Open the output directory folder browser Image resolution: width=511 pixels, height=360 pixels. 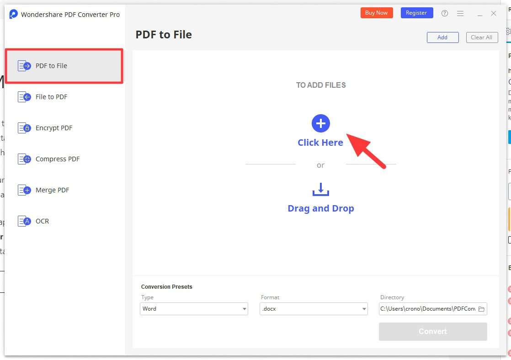tap(482, 309)
